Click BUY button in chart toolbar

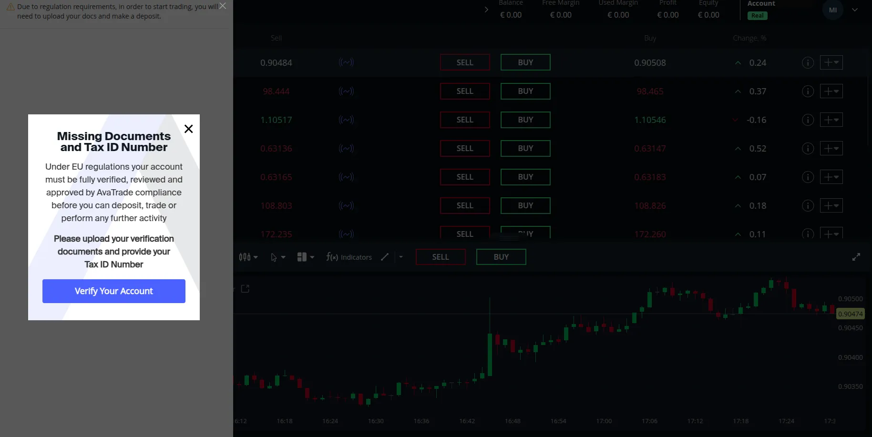pos(501,257)
